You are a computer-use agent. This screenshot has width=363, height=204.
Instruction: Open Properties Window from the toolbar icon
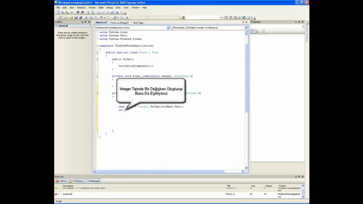tap(230, 18)
